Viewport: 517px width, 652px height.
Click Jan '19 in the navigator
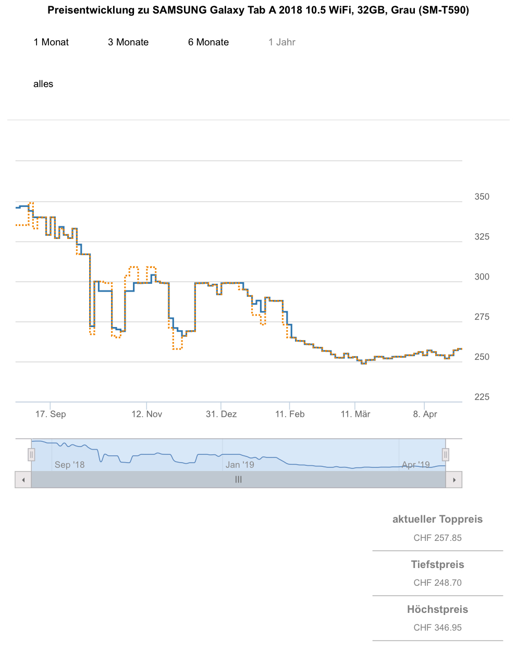240,465
